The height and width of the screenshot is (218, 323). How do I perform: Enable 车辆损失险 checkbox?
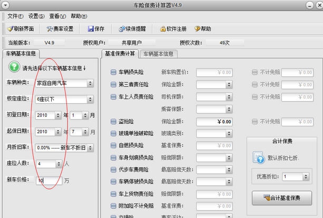(x=113, y=72)
